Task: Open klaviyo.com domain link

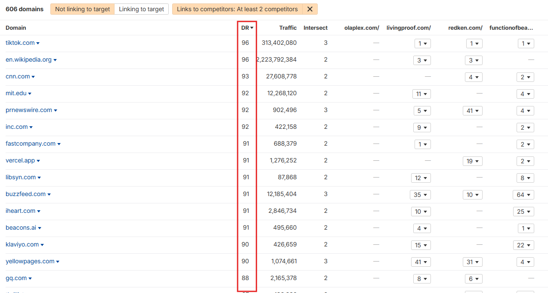Action: pyautogui.click(x=22, y=244)
